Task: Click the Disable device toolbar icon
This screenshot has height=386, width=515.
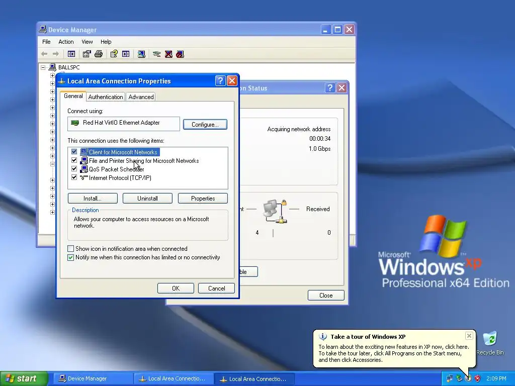Action: (180, 54)
